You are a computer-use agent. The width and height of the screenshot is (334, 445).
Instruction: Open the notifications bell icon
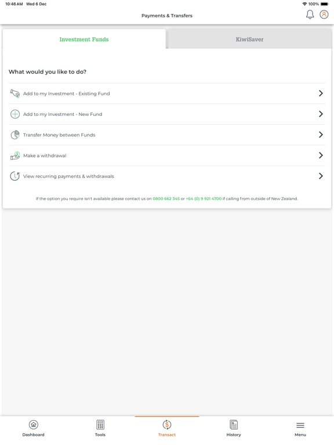(310, 14)
